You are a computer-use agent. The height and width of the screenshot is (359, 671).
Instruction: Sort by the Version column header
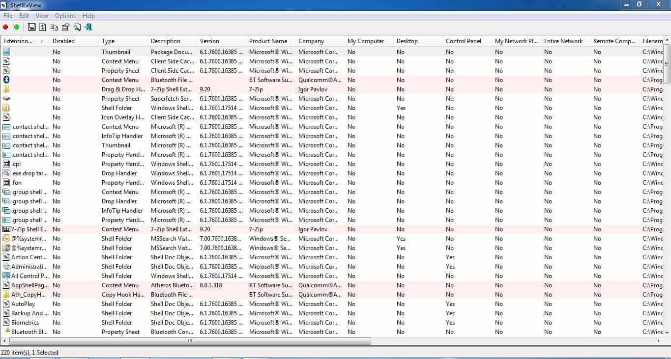click(x=221, y=41)
